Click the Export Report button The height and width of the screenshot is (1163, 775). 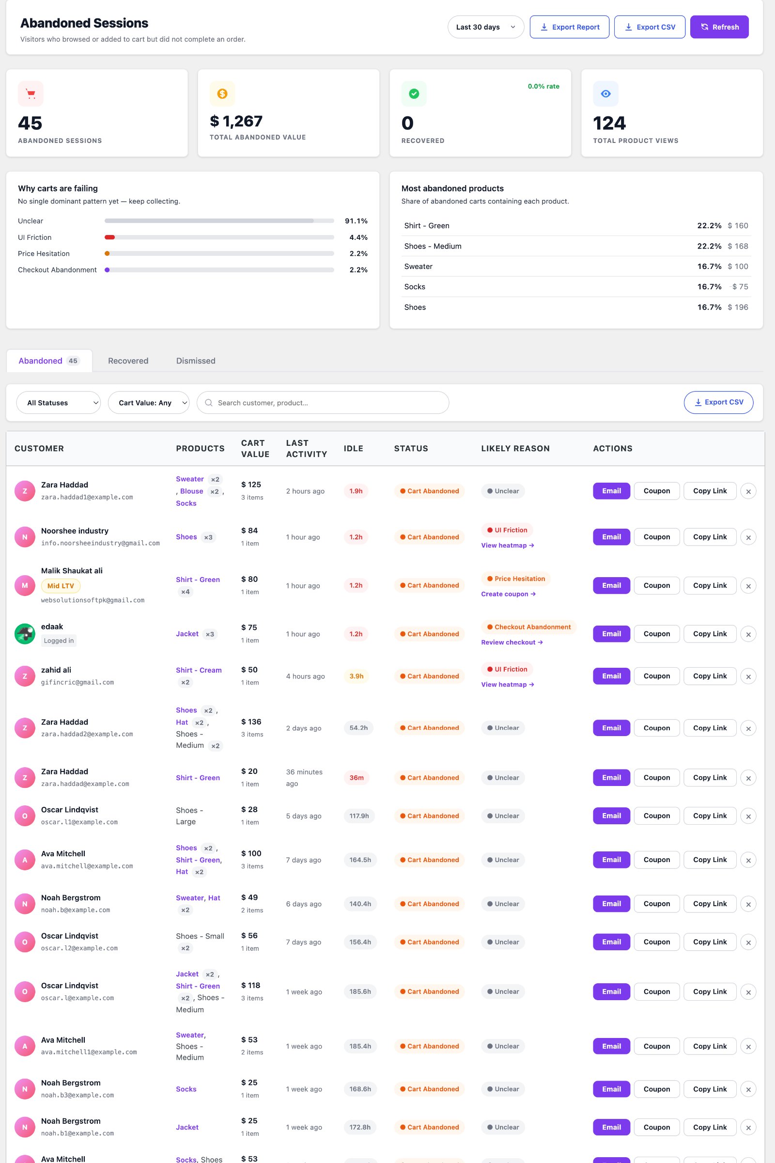pyautogui.click(x=570, y=27)
